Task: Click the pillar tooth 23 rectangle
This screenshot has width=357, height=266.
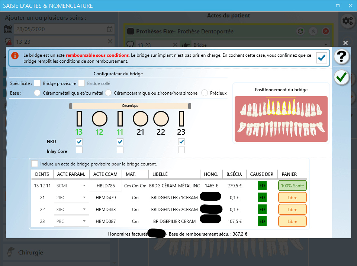Action: (181, 119)
